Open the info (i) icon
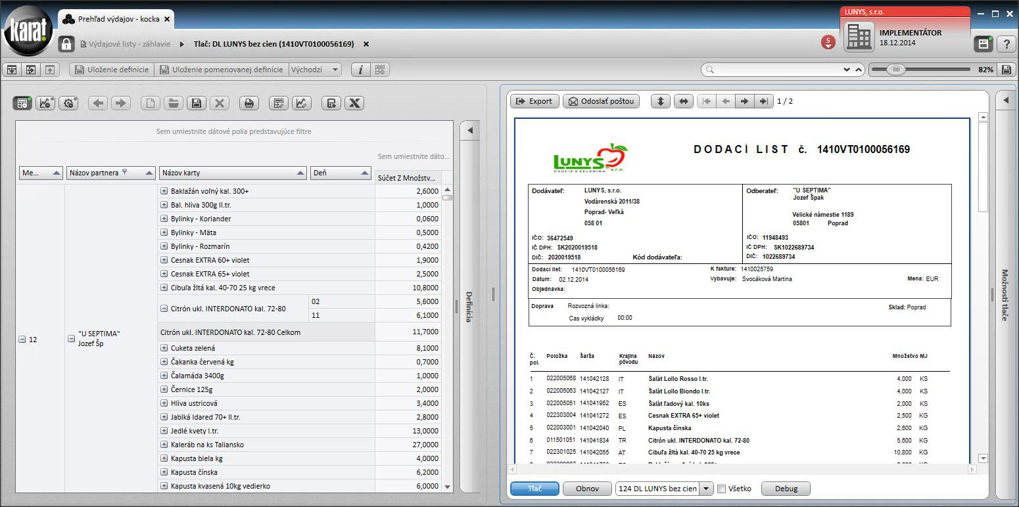This screenshot has width=1019, height=507. 361,70
